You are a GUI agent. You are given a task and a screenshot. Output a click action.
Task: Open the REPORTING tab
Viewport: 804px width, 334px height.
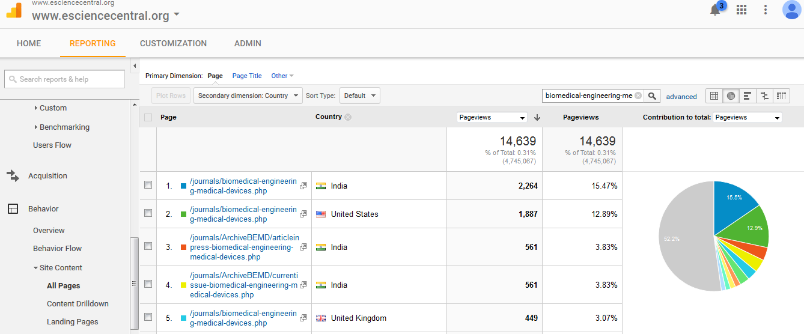point(93,43)
